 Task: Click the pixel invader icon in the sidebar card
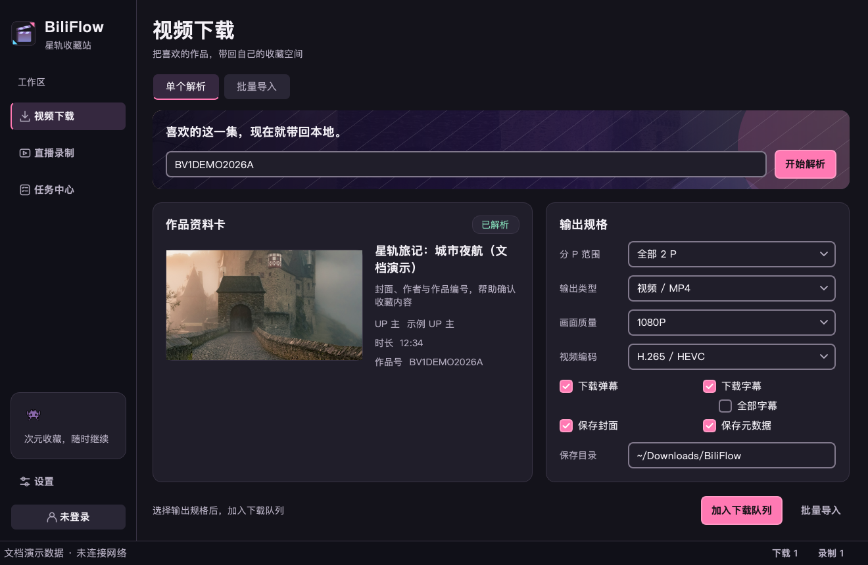[x=33, y=415]
